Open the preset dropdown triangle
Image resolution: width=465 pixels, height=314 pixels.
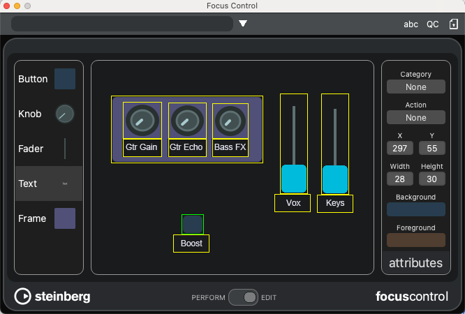[x=243, y=24]
